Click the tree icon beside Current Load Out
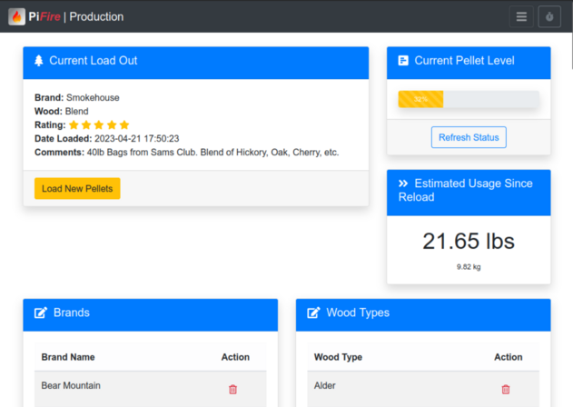The image size is (573, 407). [x=39, y=61]
